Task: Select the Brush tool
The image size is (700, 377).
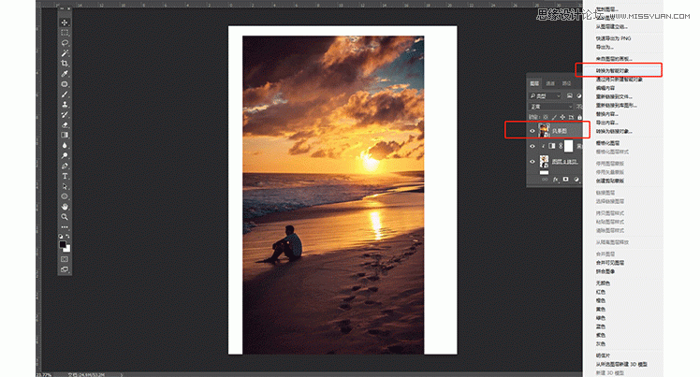Action: tap(65, 94)
